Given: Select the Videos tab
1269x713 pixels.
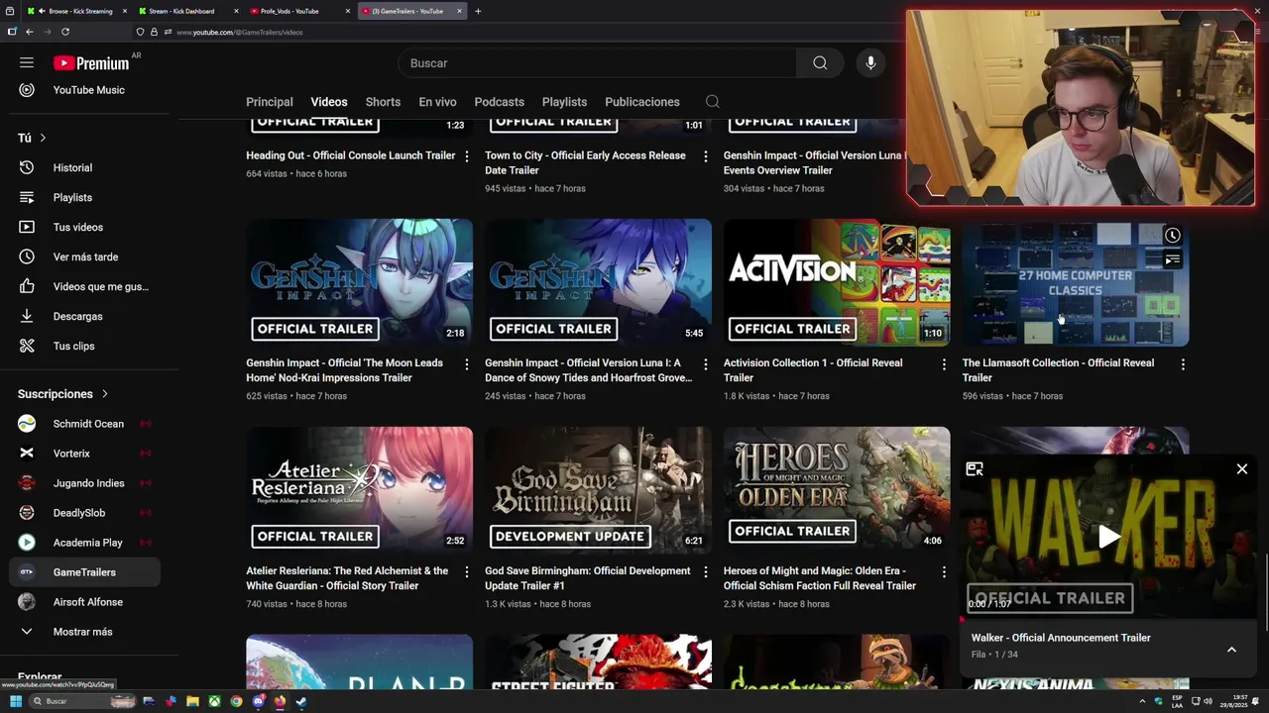Looking at the screenshot, I should pyautogui.click(x=329, y=102).
